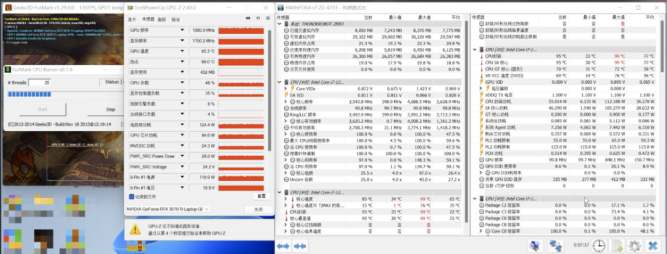The width and height of the screenshot is (667, 254).
Task: Toggle 记录到文件 checkbox in GPU-Z
Action: coord(131,197)
